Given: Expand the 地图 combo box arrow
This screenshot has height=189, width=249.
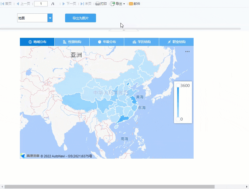Looking at the screenshot, I should coord(50,18).
